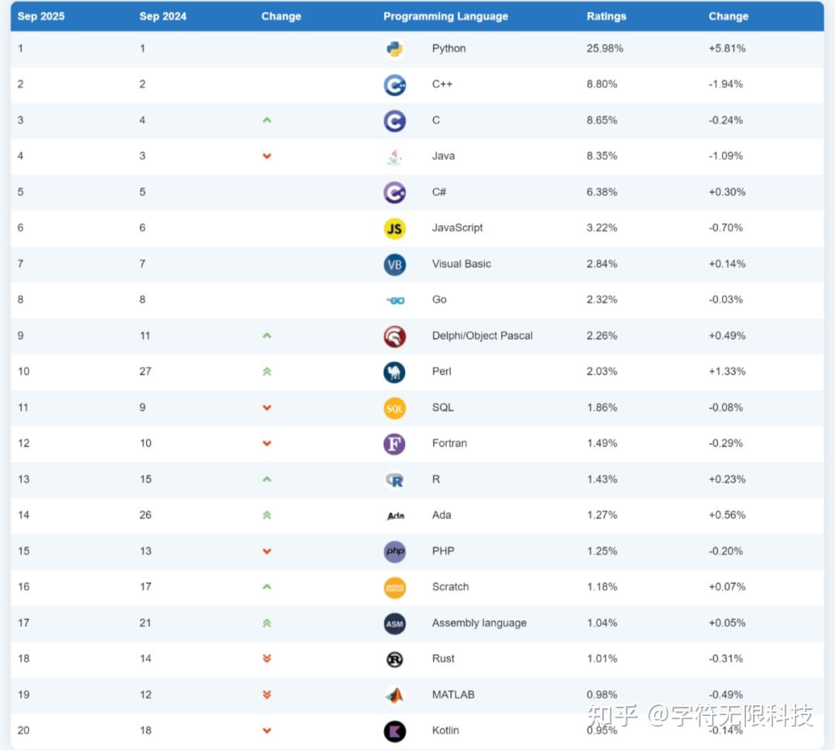Click the Fortran purple F icon

click(394, 444)
